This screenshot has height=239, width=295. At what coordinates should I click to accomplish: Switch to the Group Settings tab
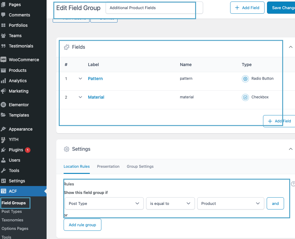[x=140, y=167]
